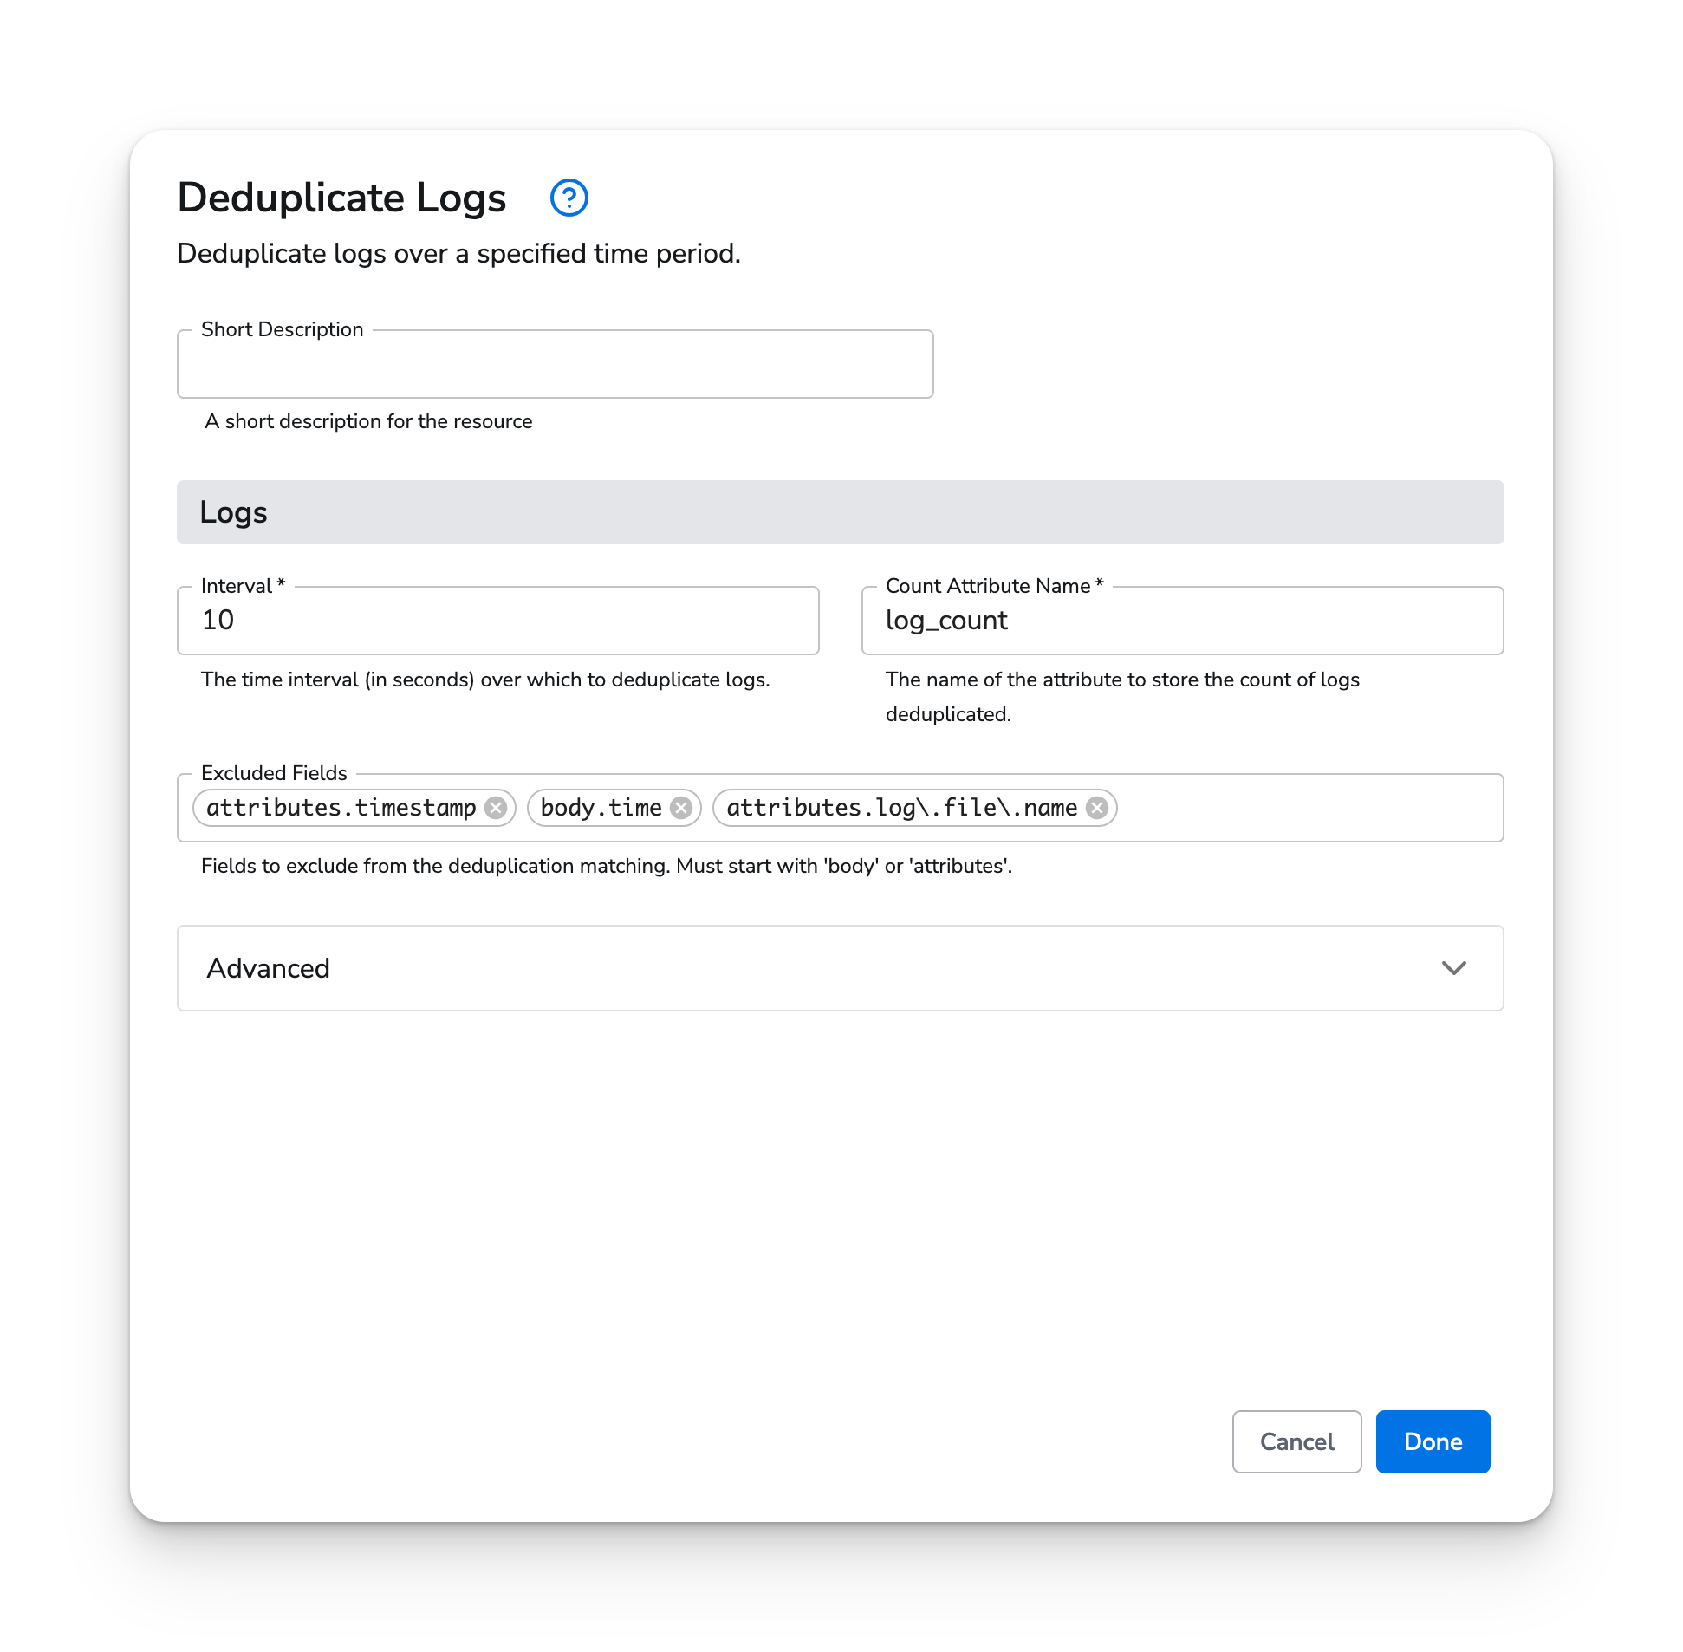Click the Done button
This screenshot has height=1652, width=1683.
[1432, 1441]
